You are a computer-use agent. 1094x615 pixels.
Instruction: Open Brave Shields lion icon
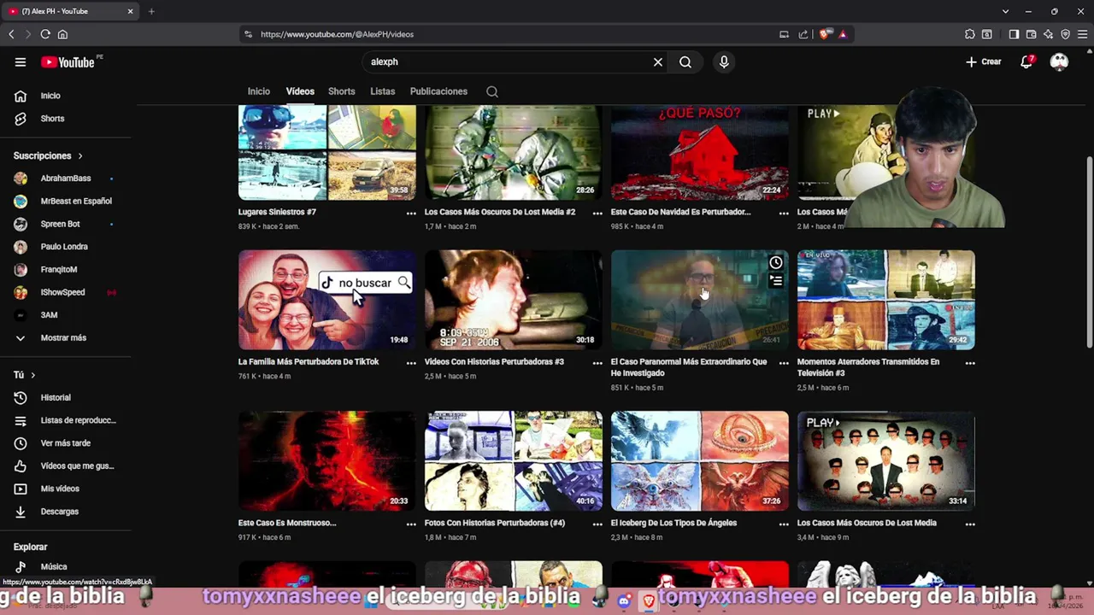coord(824,34)
